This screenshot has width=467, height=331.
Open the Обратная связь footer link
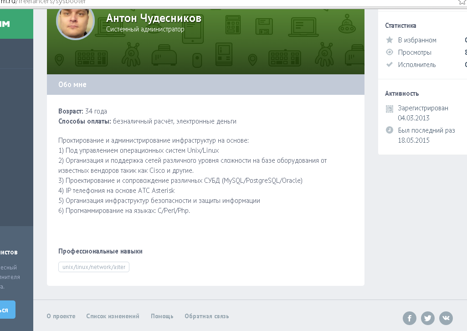click(x=207, y=316)
